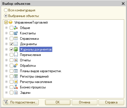Select the Выбранные объекты radio button

(x=6, y=16)
